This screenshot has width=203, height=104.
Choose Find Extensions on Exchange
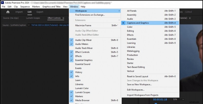95,15
